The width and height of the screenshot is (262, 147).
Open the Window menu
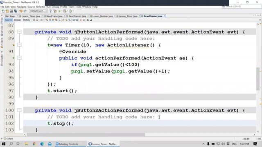click(87, 7)
